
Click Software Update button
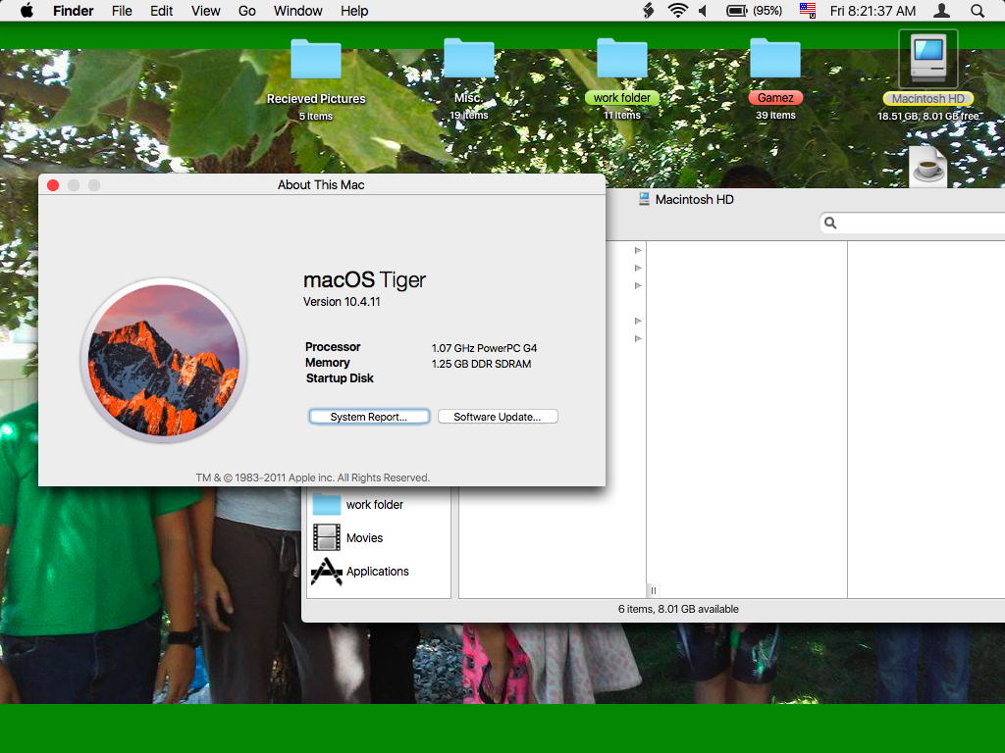pos(498,417)
